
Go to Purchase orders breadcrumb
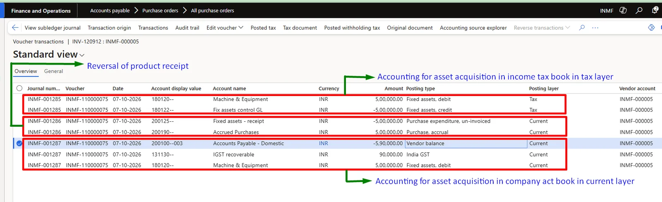(x=160, y=10)
